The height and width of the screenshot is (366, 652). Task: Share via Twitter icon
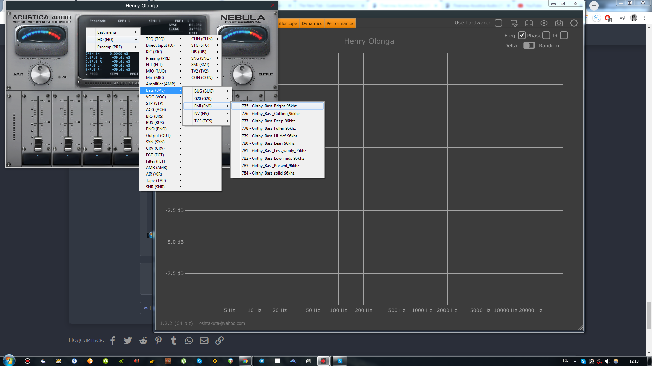coord(128,340)
